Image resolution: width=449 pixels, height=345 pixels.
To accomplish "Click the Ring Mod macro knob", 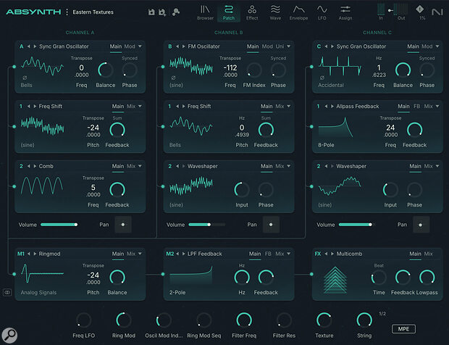I will [x=124, y=320].
